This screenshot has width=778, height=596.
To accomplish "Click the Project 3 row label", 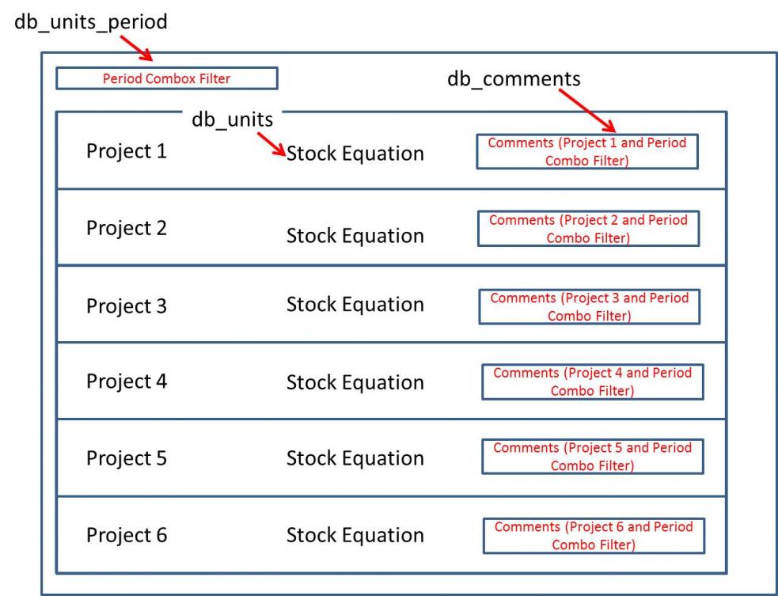I will pos(127,306).
